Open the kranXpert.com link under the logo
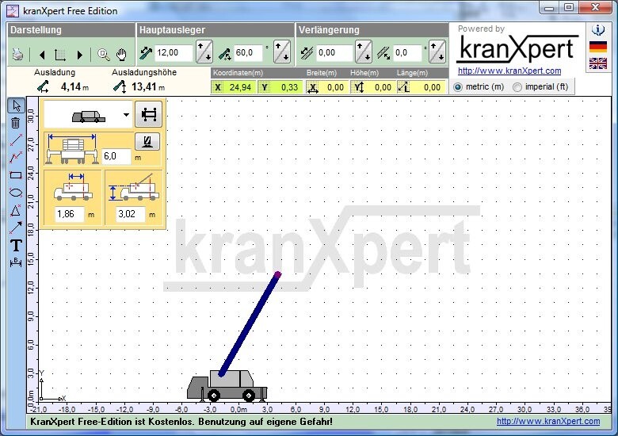The image size is (618, 436). tap(509, 71)
